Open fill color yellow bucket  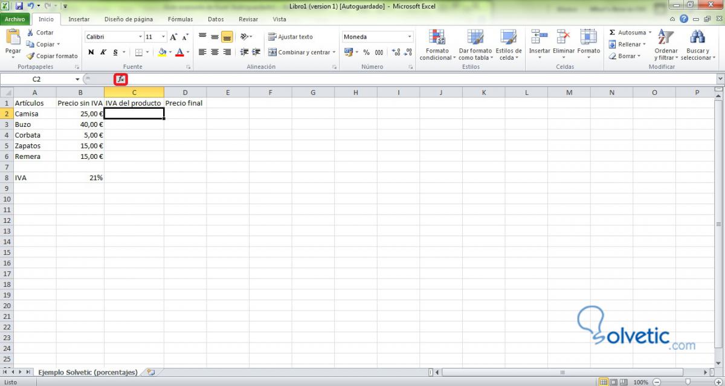[162, 53]
